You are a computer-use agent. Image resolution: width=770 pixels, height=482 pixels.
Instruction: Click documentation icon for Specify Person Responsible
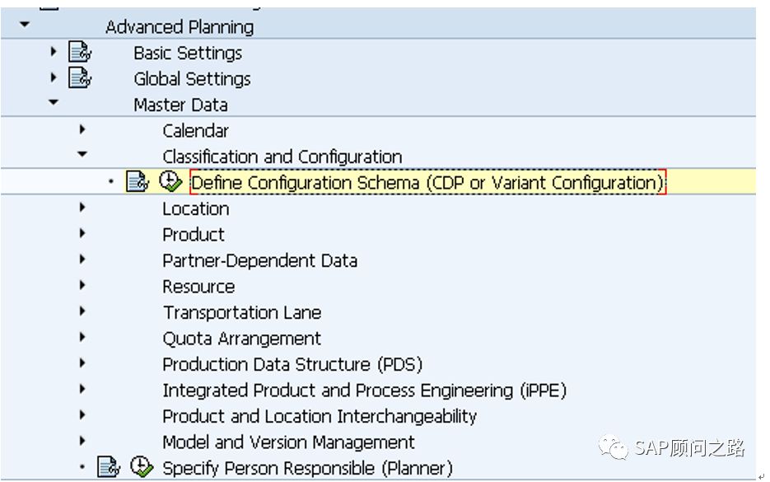tap(109, 468)
